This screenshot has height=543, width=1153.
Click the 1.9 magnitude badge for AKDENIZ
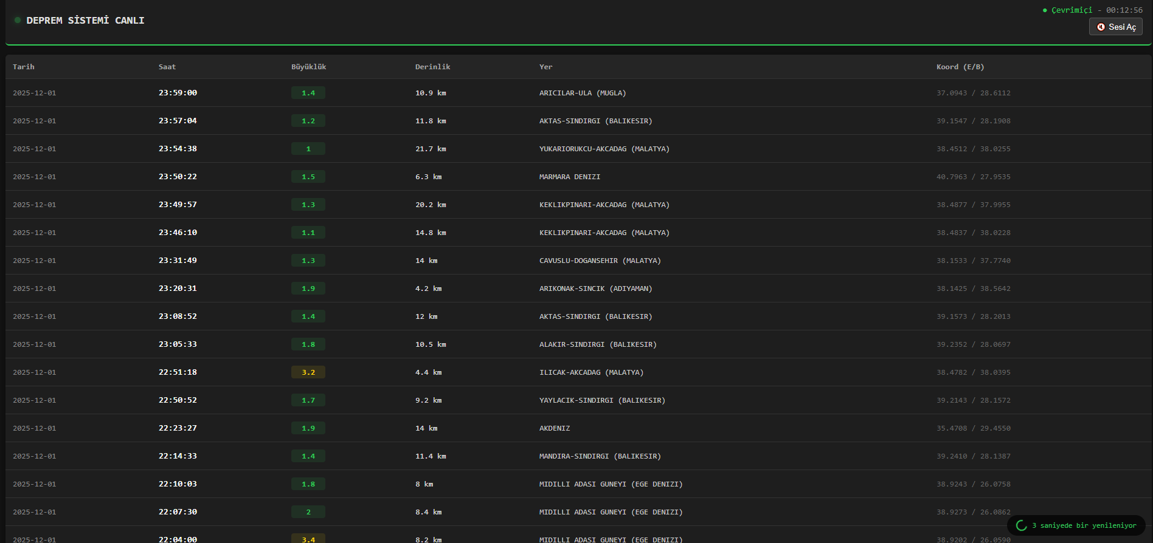coord(308,428)
